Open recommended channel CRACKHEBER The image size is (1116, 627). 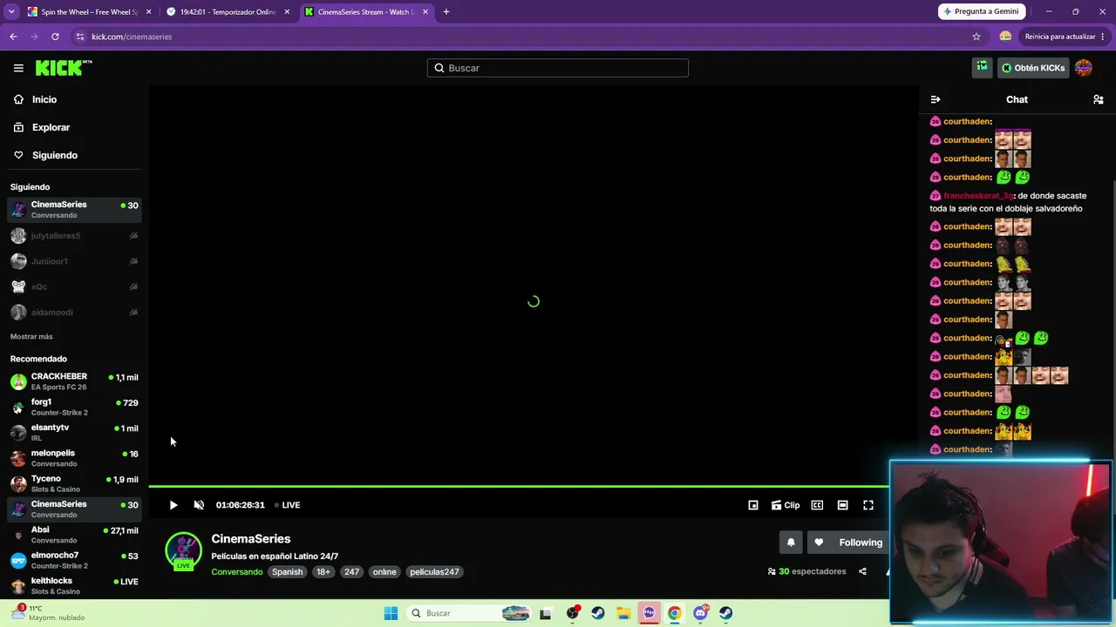pos(74,381)
